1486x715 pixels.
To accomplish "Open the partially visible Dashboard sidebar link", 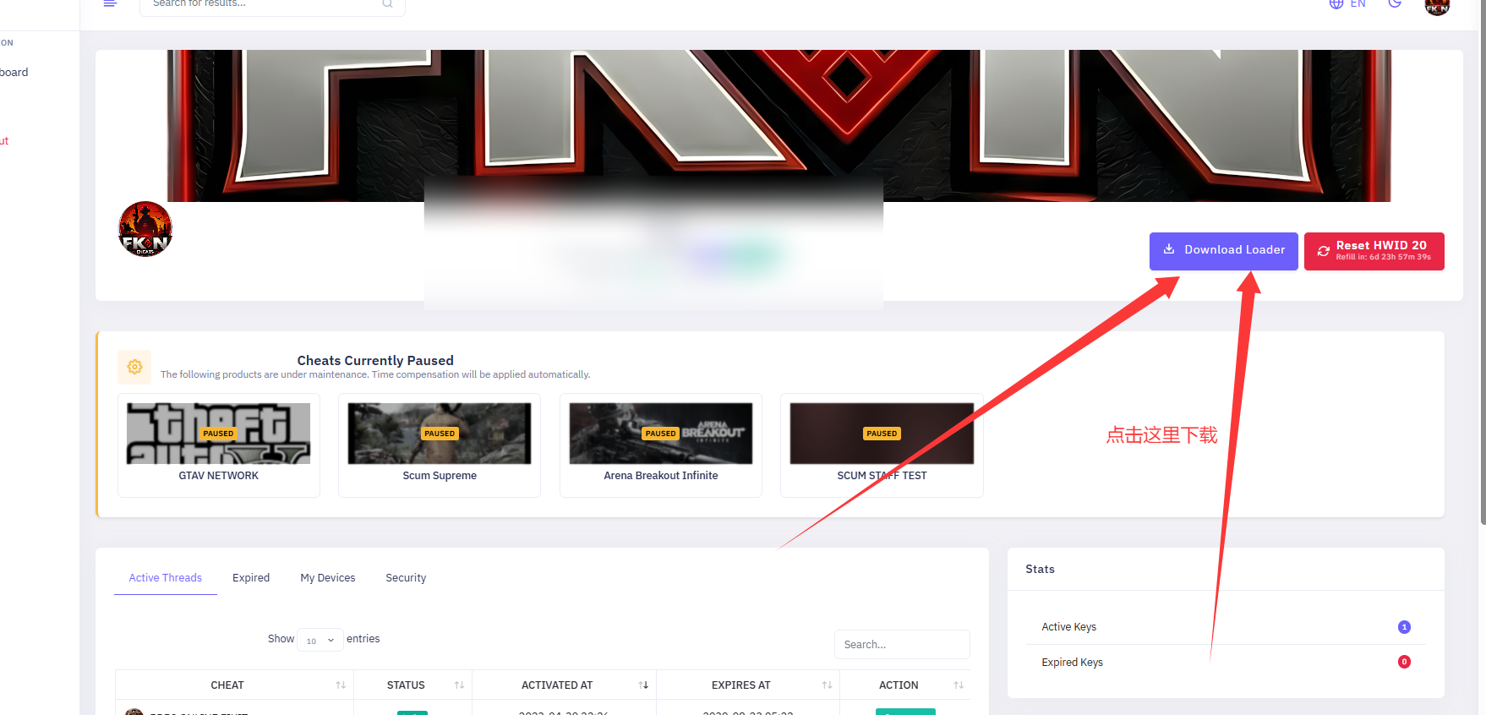I will [x=14, y=73].
